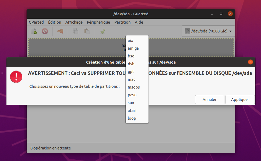The height and width of the screenshot is (161, 261).
Task: Select msdos partition table type
Action: pos(137,87)
